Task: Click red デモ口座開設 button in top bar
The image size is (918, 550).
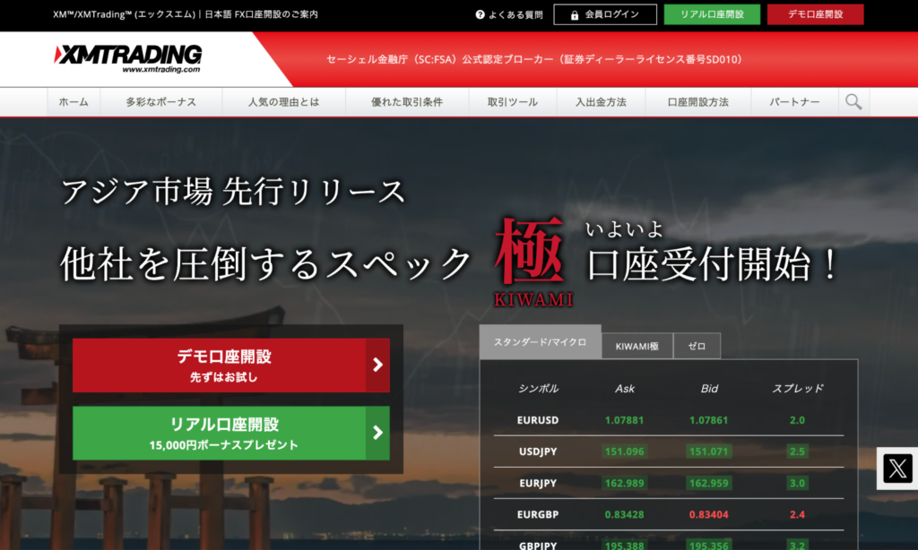Action: pos(816,14)
